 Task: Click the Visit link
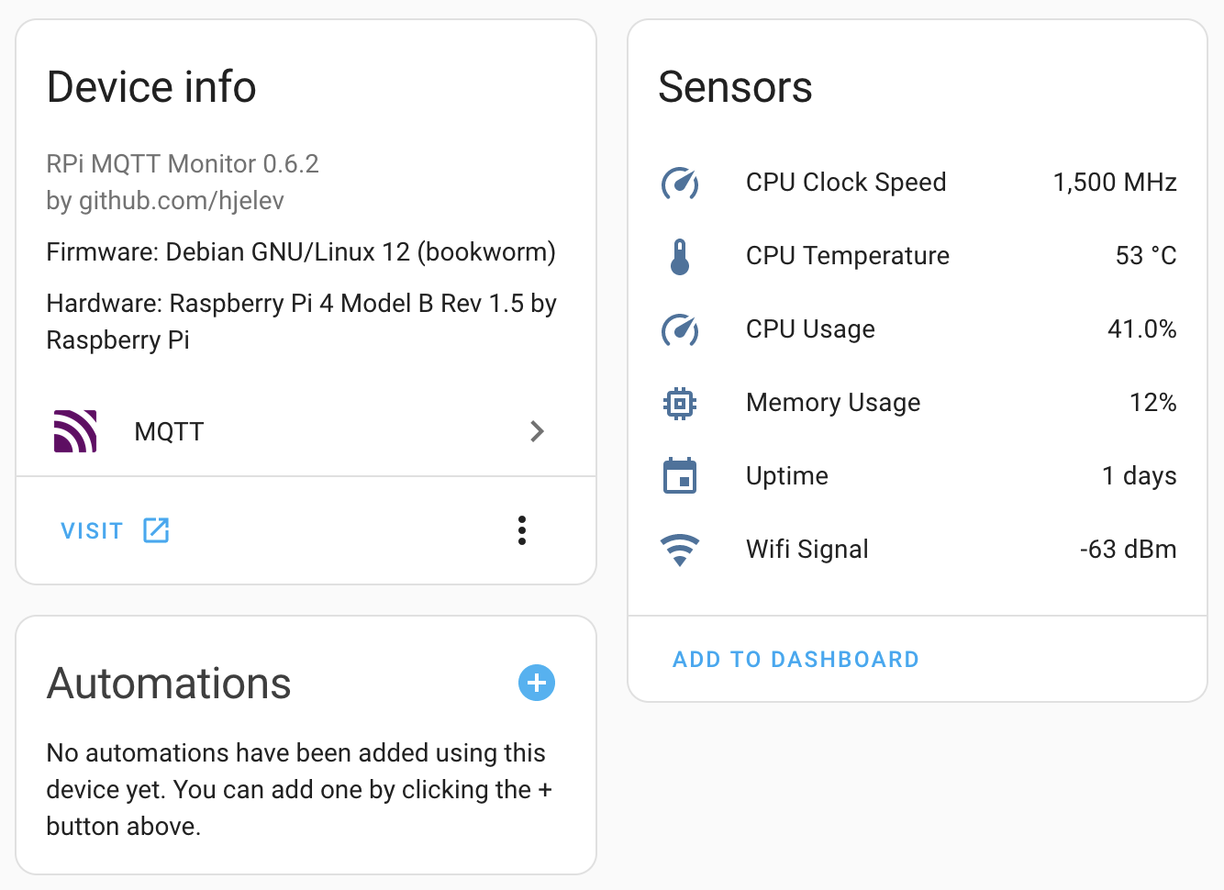point(92,531)
